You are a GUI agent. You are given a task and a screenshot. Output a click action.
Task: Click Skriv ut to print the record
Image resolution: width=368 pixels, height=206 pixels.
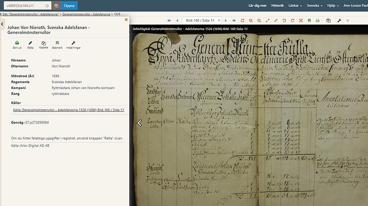[x=17, y=45]
